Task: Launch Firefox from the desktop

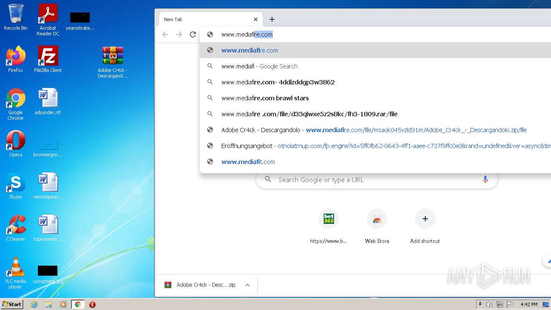Action: click(15, 59)
